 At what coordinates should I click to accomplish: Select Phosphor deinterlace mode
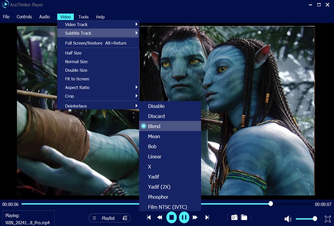pos(170,197)
